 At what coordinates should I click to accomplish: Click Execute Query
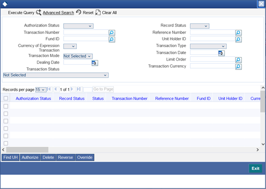21,13
